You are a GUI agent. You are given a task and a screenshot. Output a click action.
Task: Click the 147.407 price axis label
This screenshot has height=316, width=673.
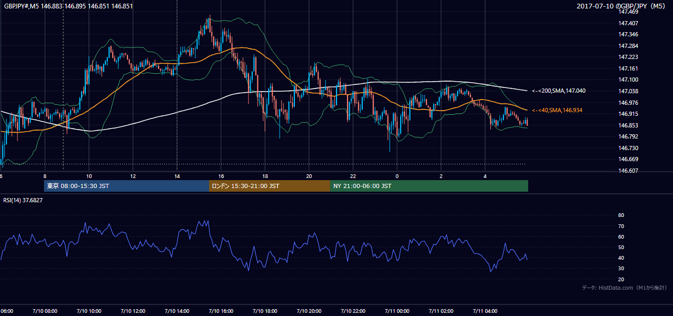click(628, 23)
